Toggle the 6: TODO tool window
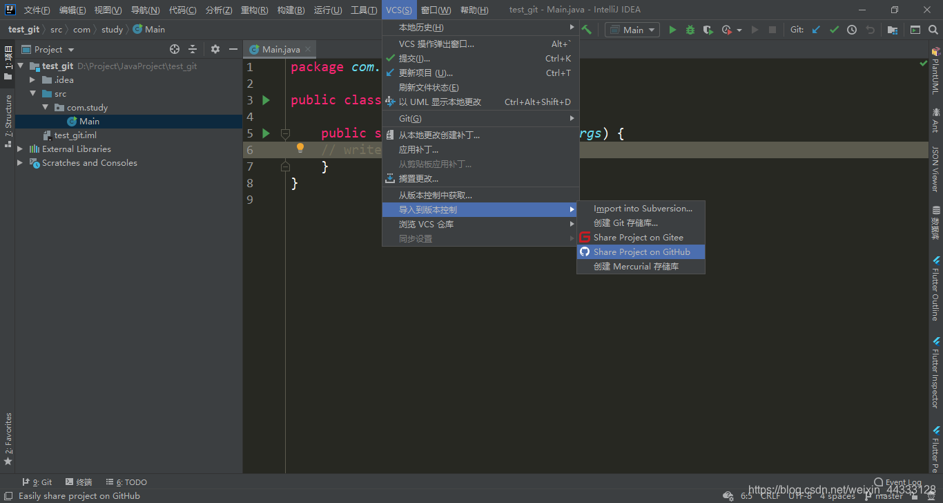 126,482
